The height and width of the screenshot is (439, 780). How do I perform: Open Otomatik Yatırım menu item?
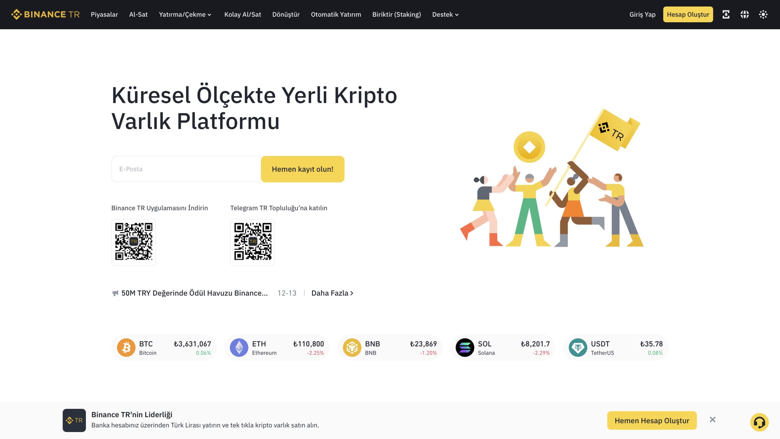click(x=336, y=15)
